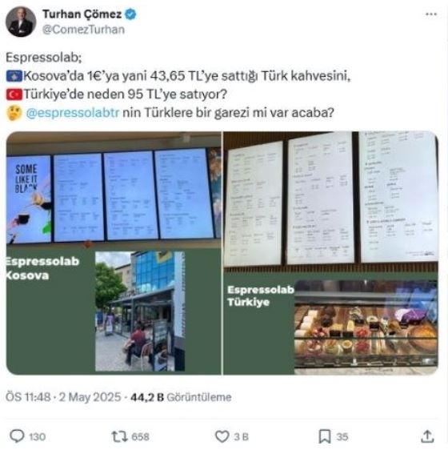Click the blue verified badge

[130, 14]
